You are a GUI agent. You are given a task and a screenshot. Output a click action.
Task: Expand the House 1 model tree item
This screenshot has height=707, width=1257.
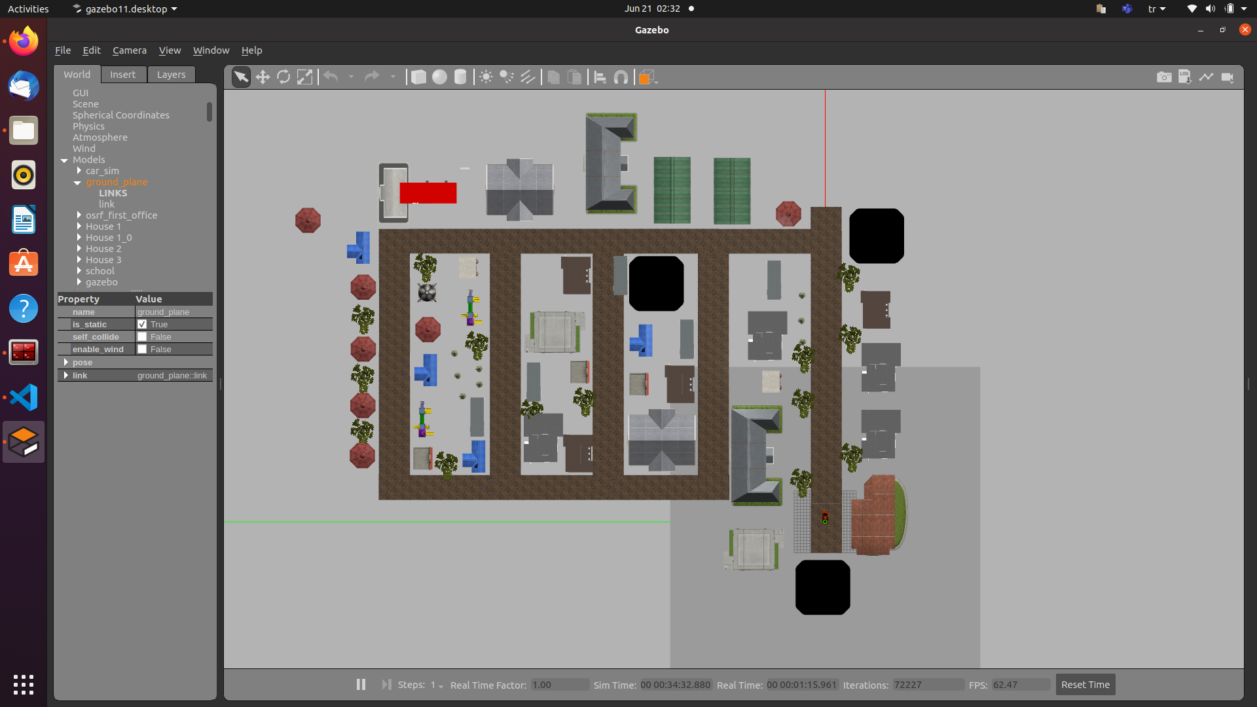click(x=79, y=225)
